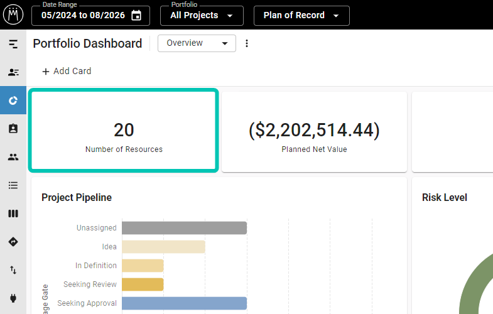
Task: Click the Idea axis label
Action: tap(109, 246)
